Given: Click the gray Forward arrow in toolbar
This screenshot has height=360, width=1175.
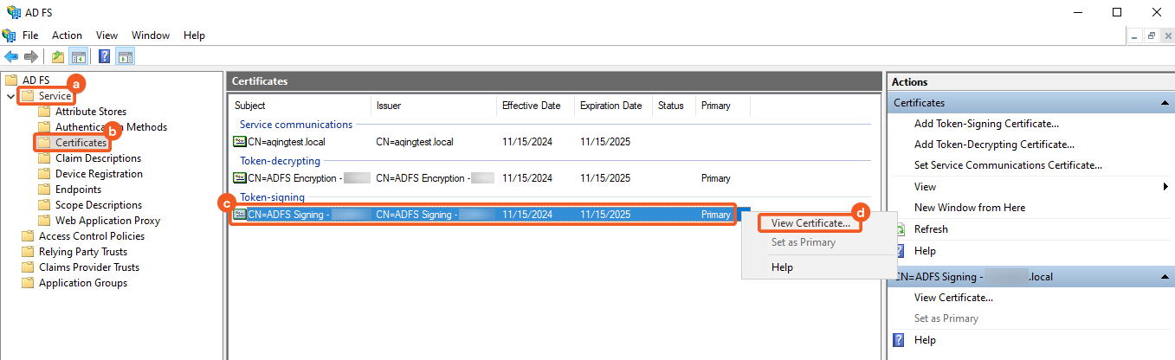Looking at the screenshot, I should [31, 56].
